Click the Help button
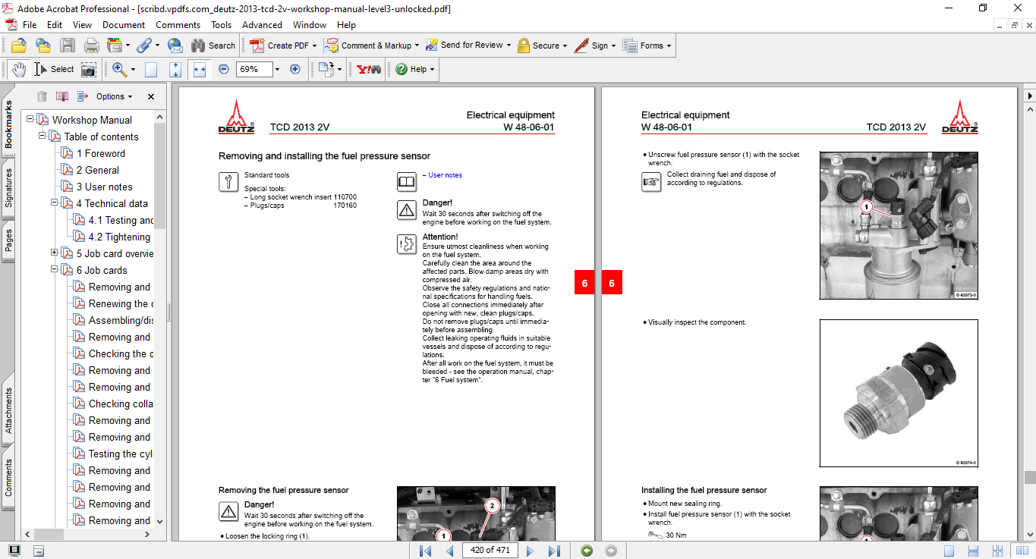 (x=412, y=69)
